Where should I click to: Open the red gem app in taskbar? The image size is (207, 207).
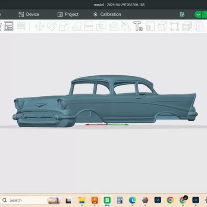tap(145, 200)
